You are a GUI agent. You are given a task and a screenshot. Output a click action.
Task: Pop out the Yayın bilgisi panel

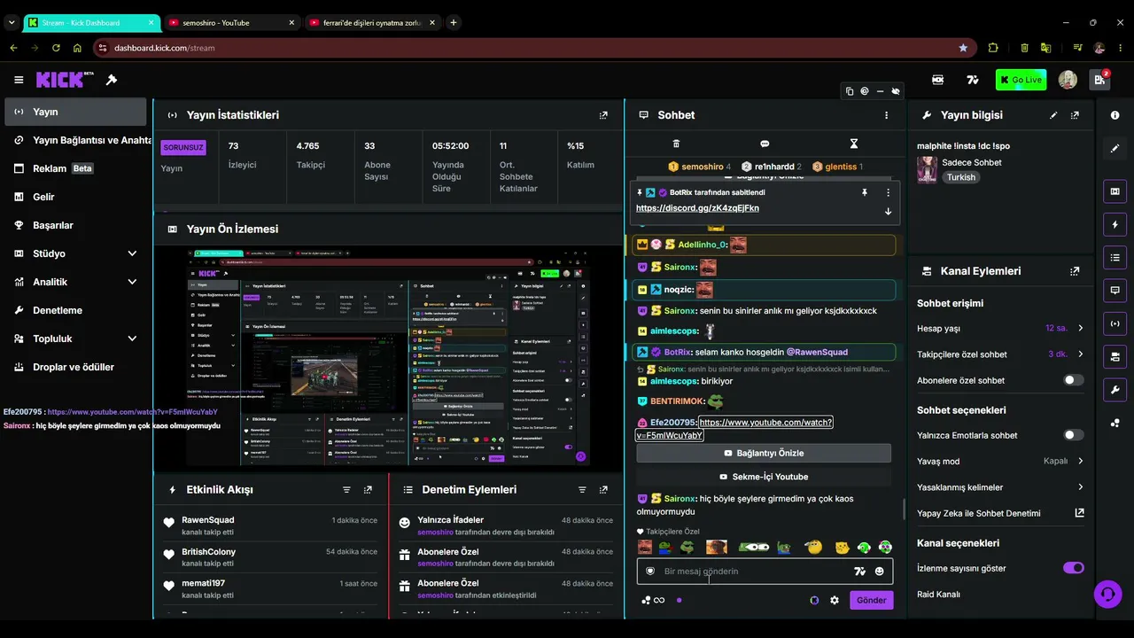pos(1075,115)
